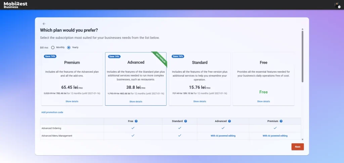Click the Most Popular ribbon badge
Screen dimensions: 344x163
tap(159, 59)
